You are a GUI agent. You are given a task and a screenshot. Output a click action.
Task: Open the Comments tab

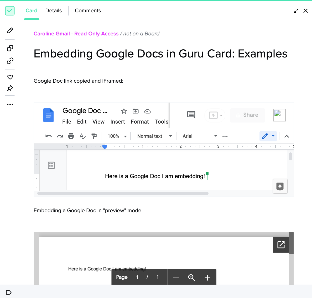point(88,10)
